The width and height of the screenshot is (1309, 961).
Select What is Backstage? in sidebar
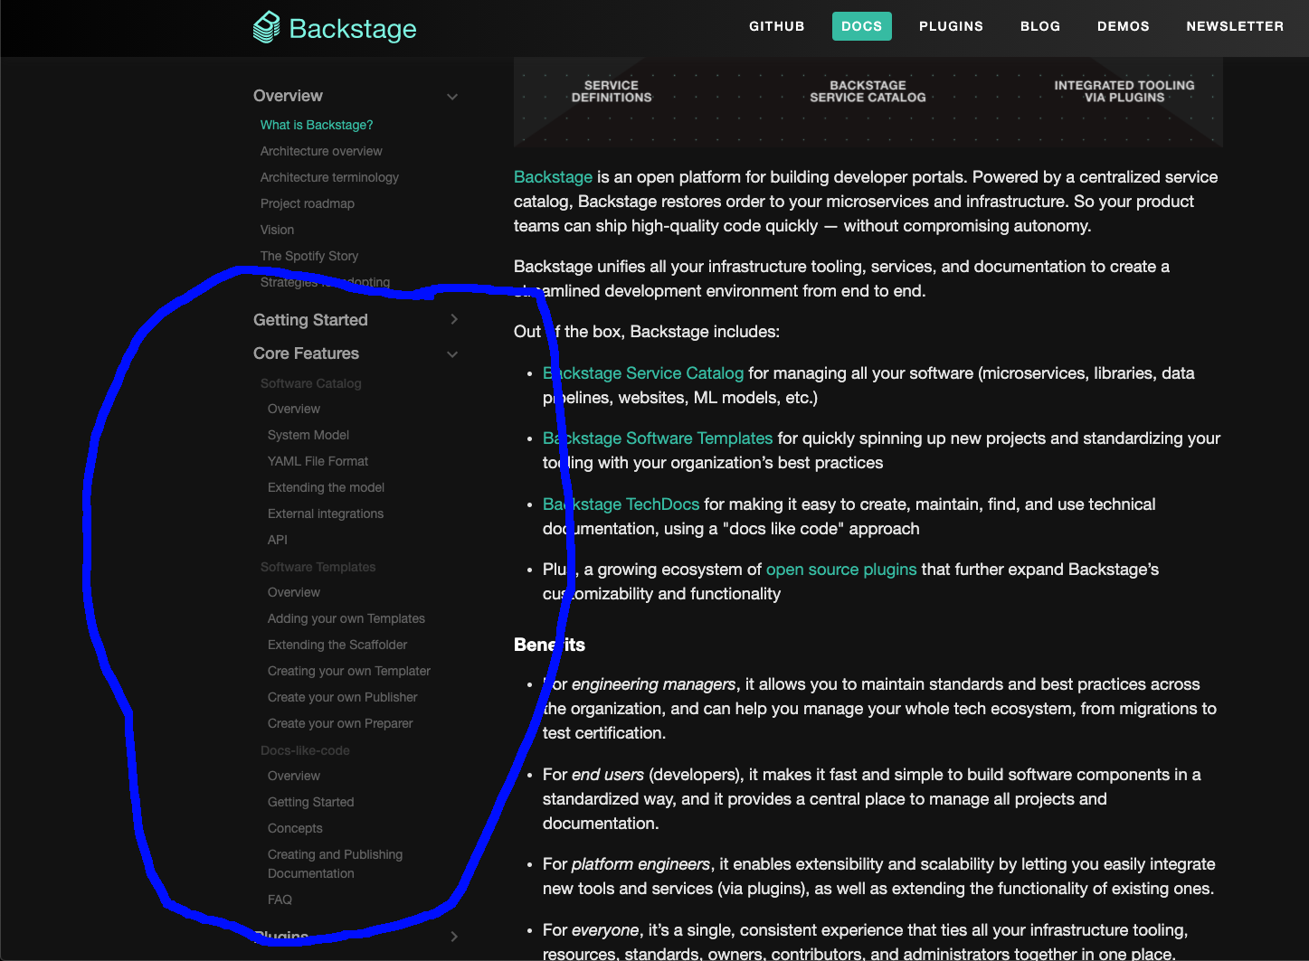pos(316,125)
